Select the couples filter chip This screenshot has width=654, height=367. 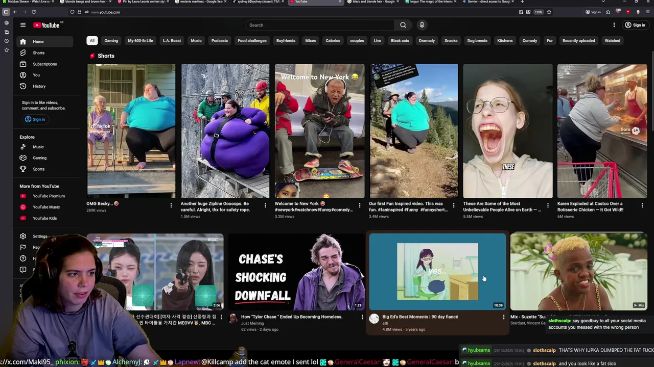coord(357,41)
